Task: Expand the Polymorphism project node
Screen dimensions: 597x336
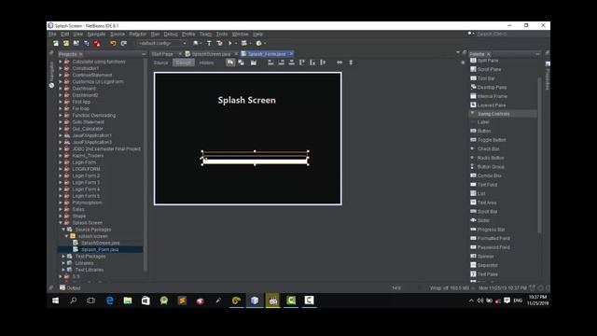Action: [x=60, y=203]
